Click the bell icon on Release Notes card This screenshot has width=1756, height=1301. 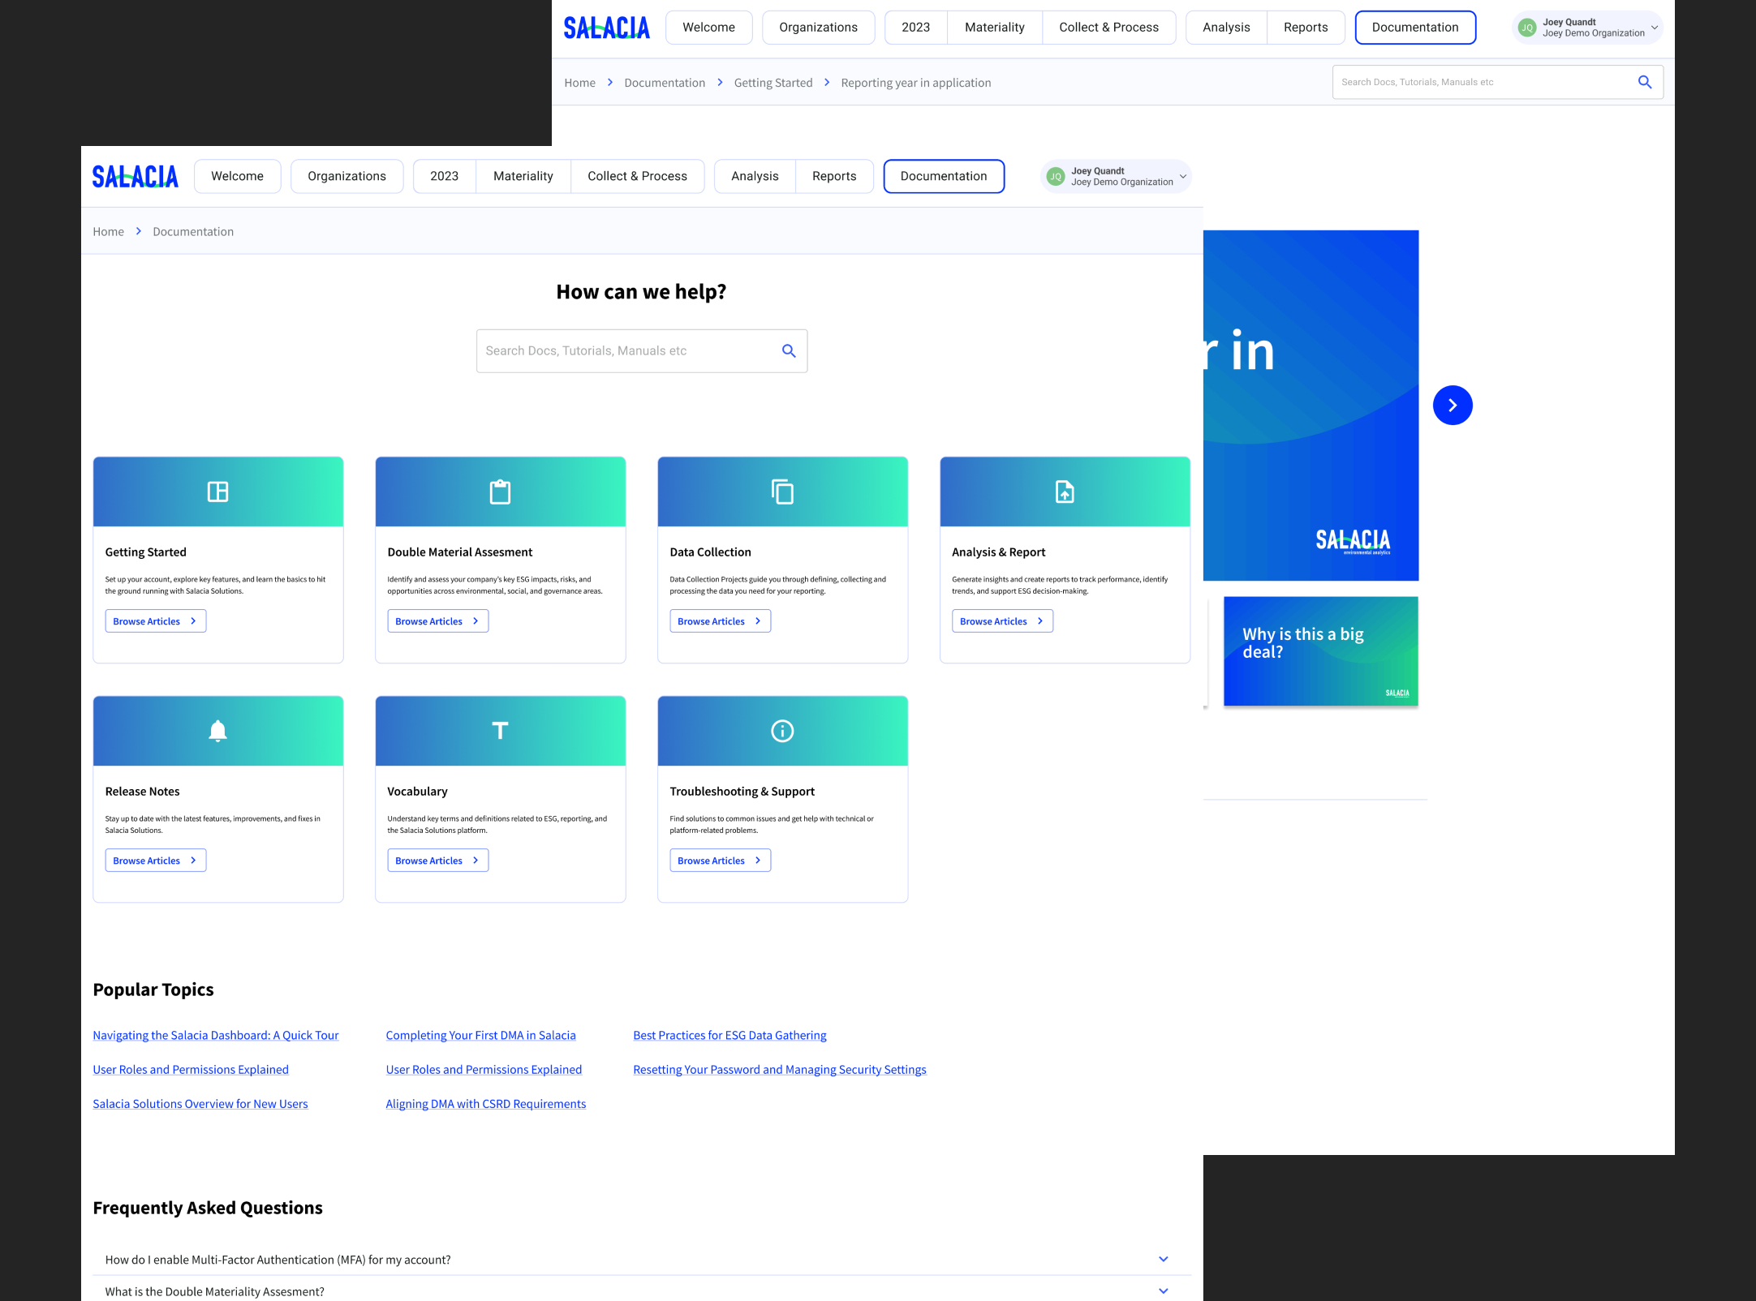[217, 731]
